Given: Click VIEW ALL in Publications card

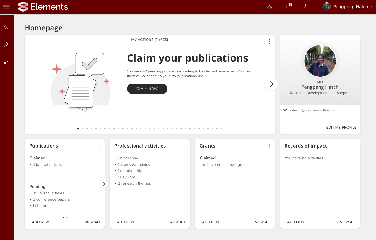Looking at the screenshot, I should (x=93, y=222).
